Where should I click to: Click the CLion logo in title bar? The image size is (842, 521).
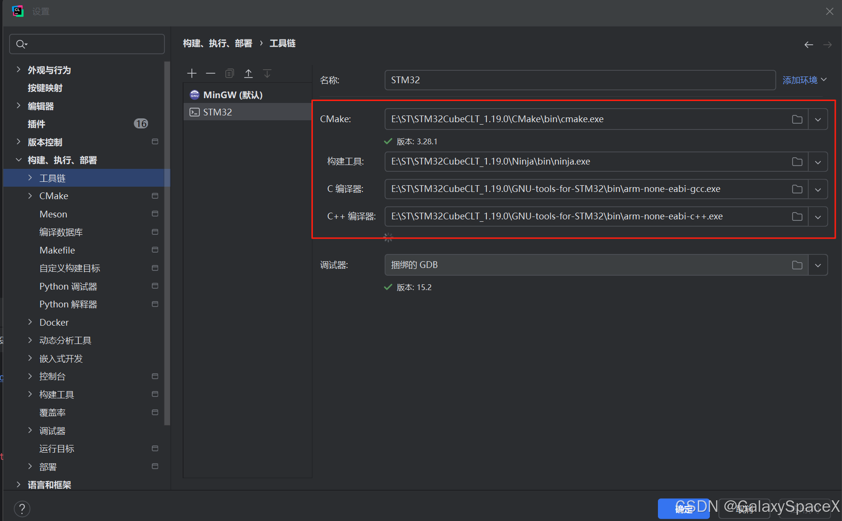click(x=18, y=11)
